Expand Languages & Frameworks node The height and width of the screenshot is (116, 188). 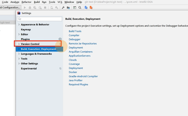coord(19,54)
